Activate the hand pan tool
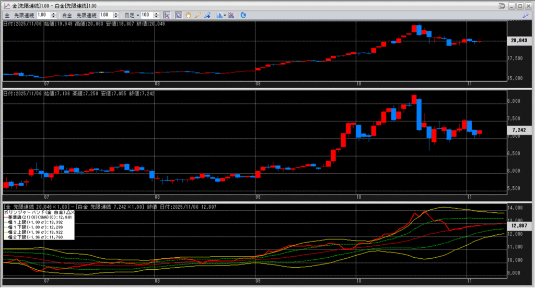 pyautogui.click(x=188, y=15)
